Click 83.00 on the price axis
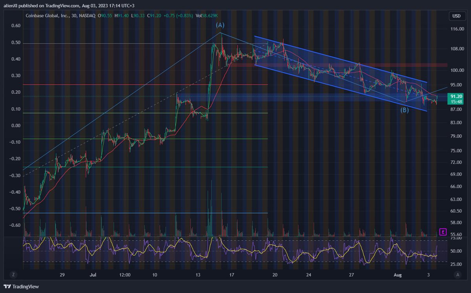Screen dimensions: 471x293 tap(456, 123)
